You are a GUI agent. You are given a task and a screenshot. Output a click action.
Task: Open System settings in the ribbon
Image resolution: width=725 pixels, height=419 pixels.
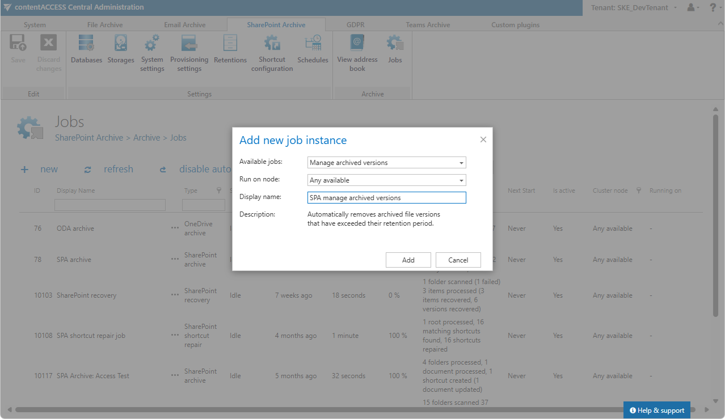pyautogui.click(x=152, y=53)
